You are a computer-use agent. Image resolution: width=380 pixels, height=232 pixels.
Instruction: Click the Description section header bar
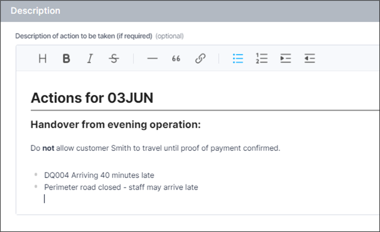pos(190,11)
